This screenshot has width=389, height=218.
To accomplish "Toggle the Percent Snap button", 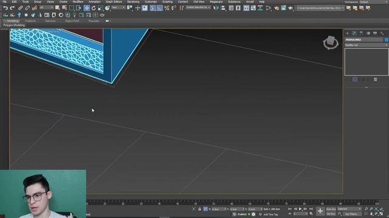I will (167, 8).
